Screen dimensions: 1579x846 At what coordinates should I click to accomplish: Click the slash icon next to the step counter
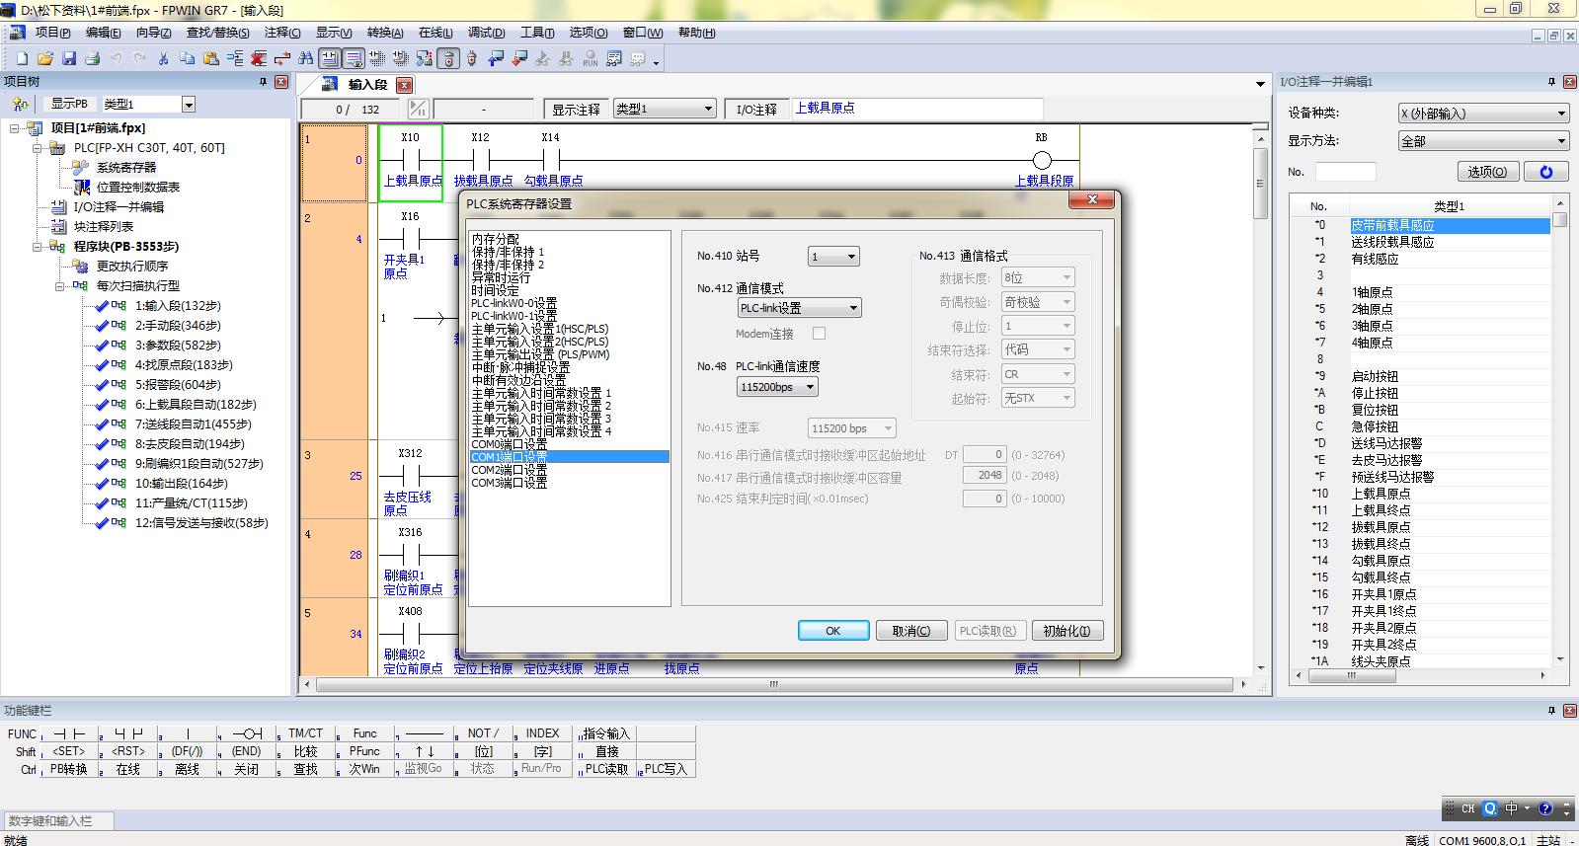419,109
